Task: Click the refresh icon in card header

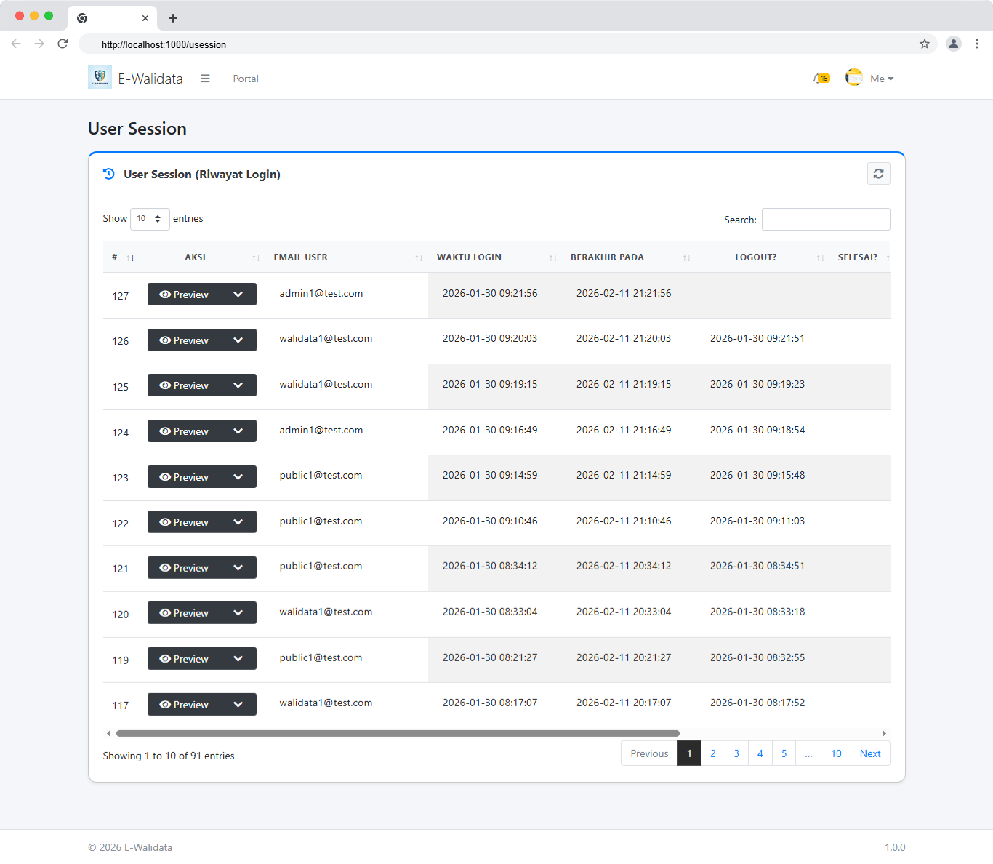Action: coord(878,174)
